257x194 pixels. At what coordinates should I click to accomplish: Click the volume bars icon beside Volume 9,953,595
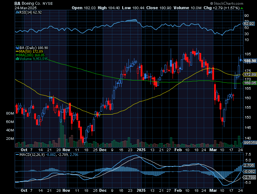[x=17, y=59]
